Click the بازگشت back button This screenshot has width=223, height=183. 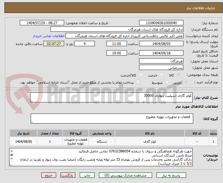(68, 175)
